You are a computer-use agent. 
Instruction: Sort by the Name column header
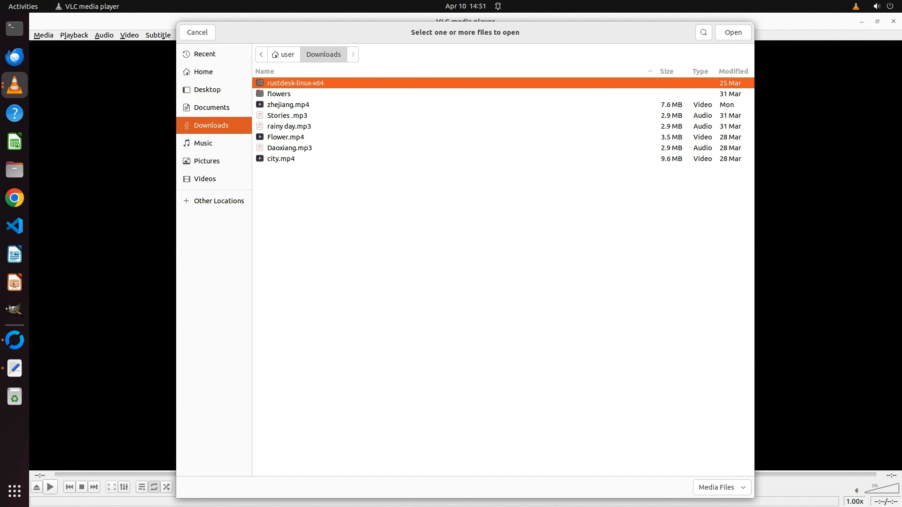[x=264, y=71]
